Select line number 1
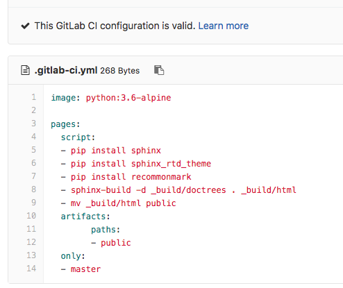The width and height of the screenshot is (343, 288). (34, 97)
